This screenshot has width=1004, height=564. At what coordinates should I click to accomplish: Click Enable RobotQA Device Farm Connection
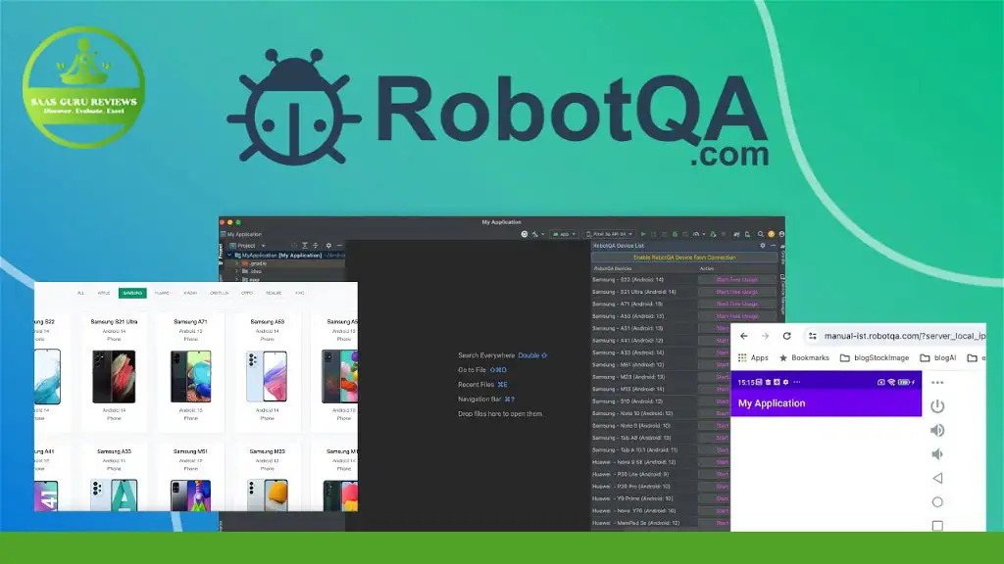click(683, 258)
